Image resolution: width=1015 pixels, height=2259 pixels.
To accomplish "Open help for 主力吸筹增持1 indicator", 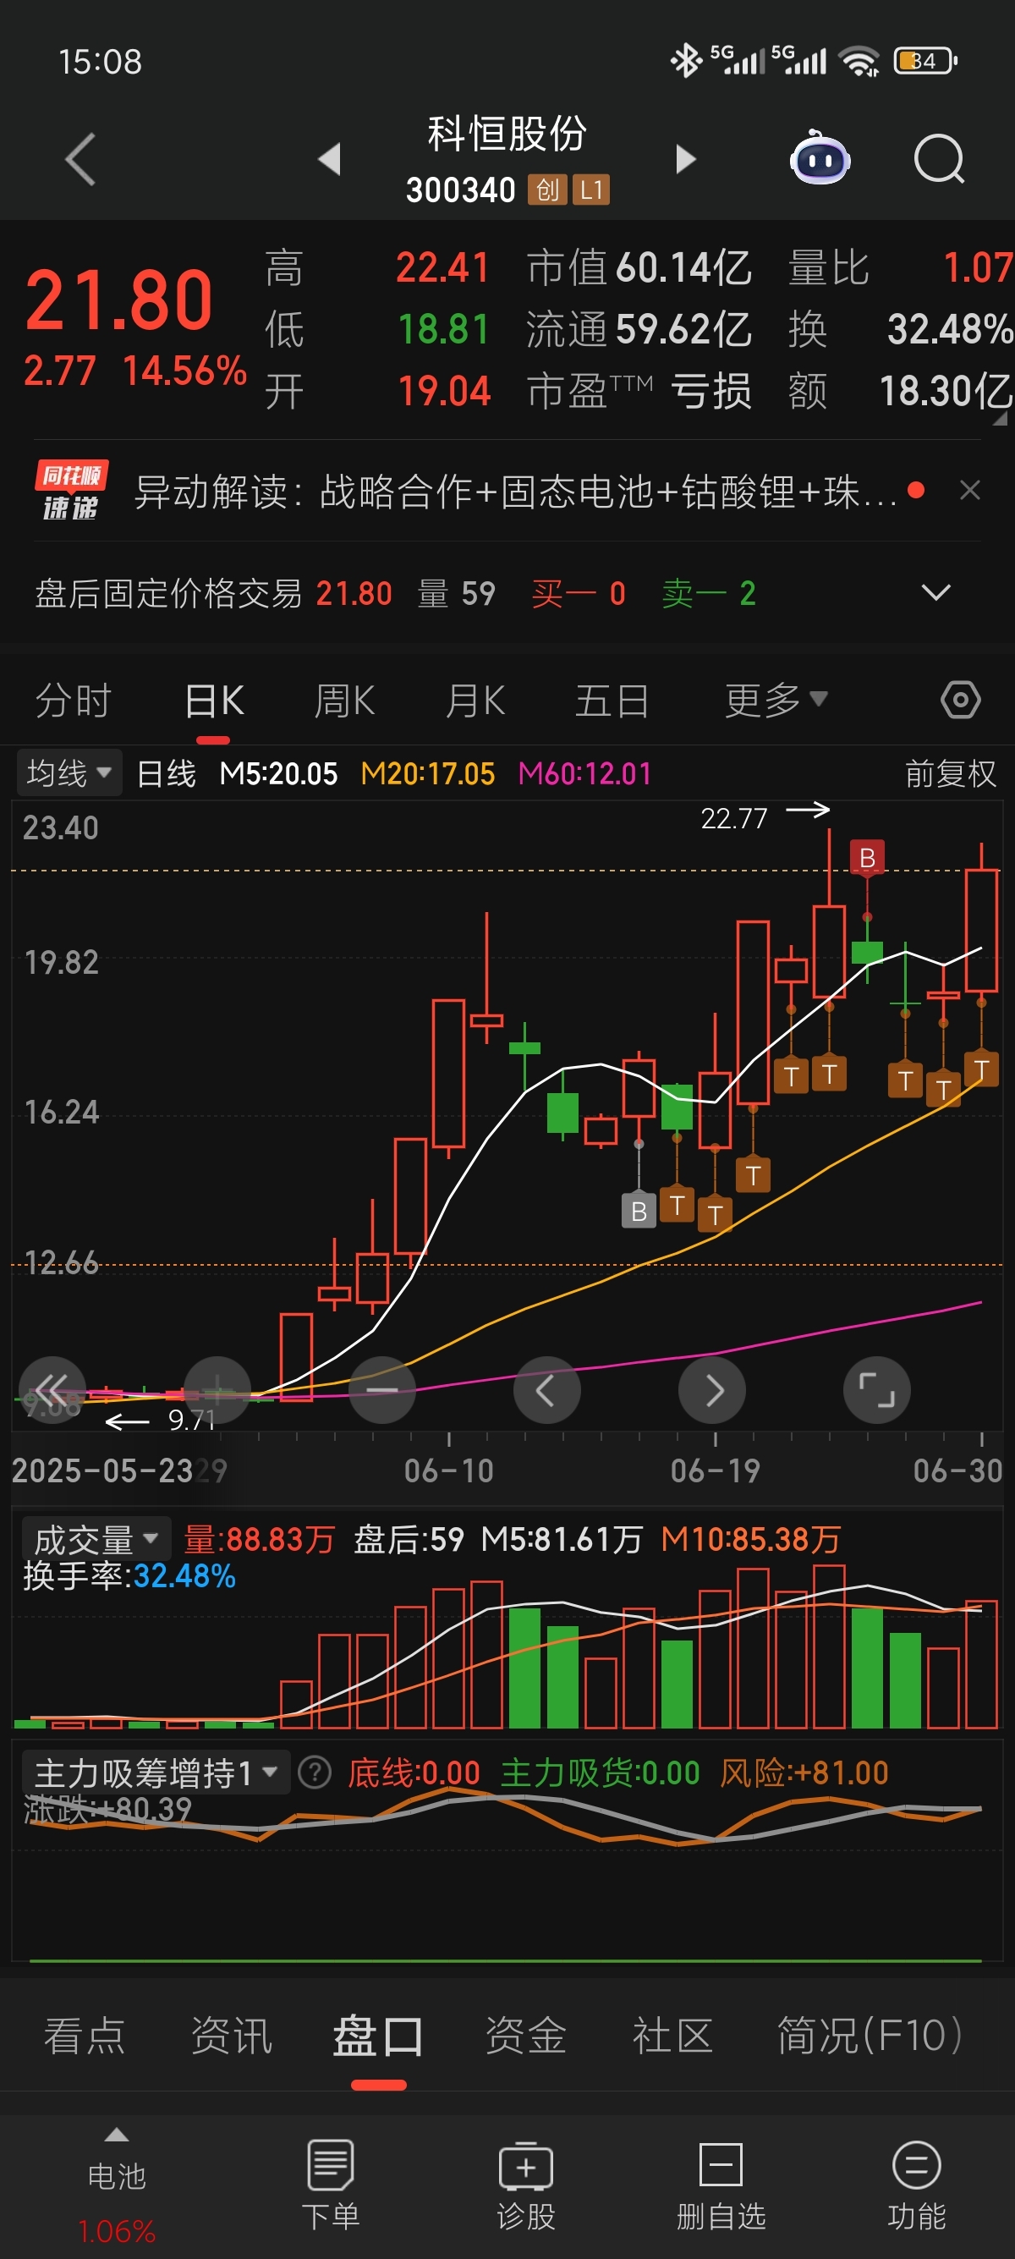I will pos(315,1773).
